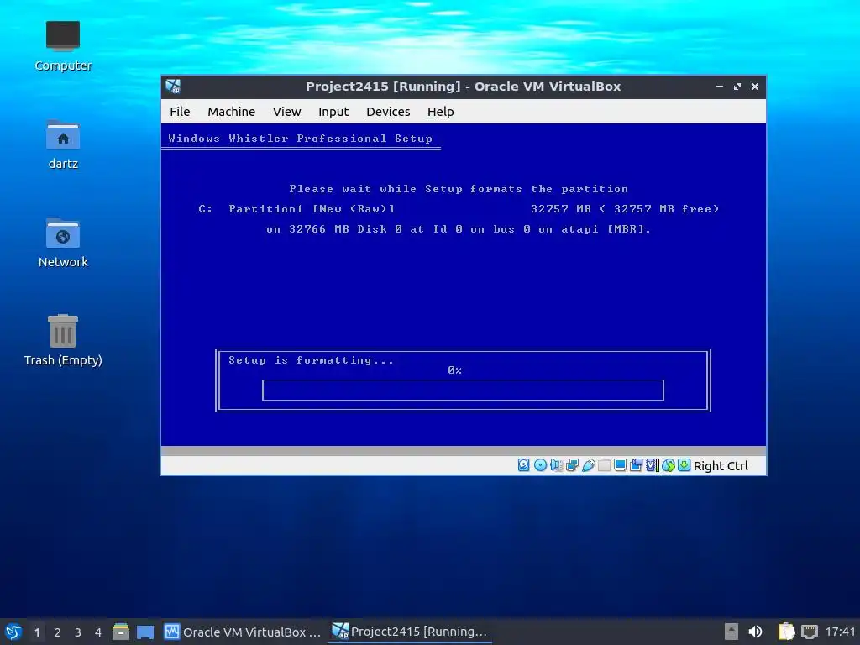Screen dimensions: 860x645
Task: Click the Project2415 window title text
Action: pos(463,87)
